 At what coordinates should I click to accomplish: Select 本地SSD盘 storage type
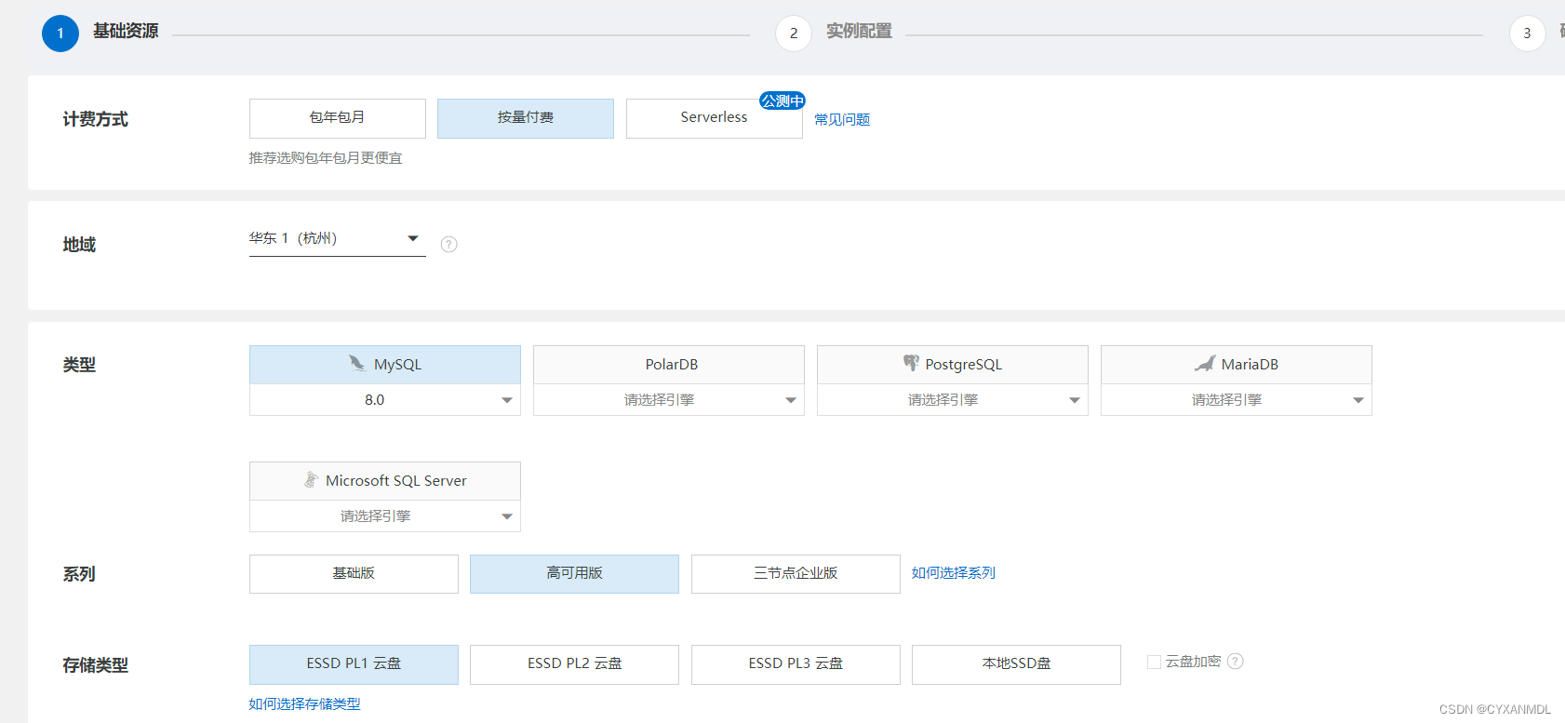tap(1016, 664)
